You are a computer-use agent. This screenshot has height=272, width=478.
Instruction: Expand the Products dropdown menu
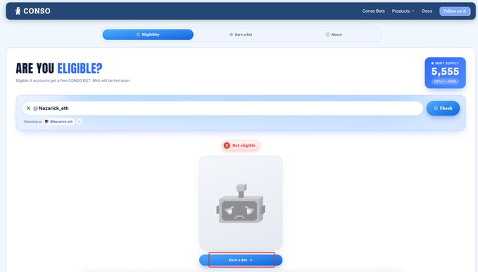pyautogui.click(x=403, y=11)
